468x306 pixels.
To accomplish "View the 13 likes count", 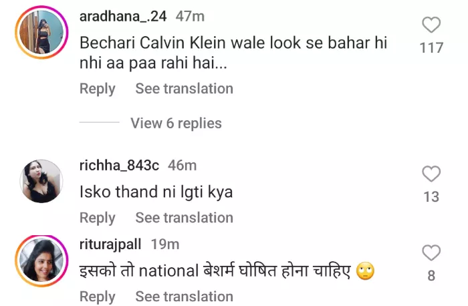I will (x=431, y=196).
